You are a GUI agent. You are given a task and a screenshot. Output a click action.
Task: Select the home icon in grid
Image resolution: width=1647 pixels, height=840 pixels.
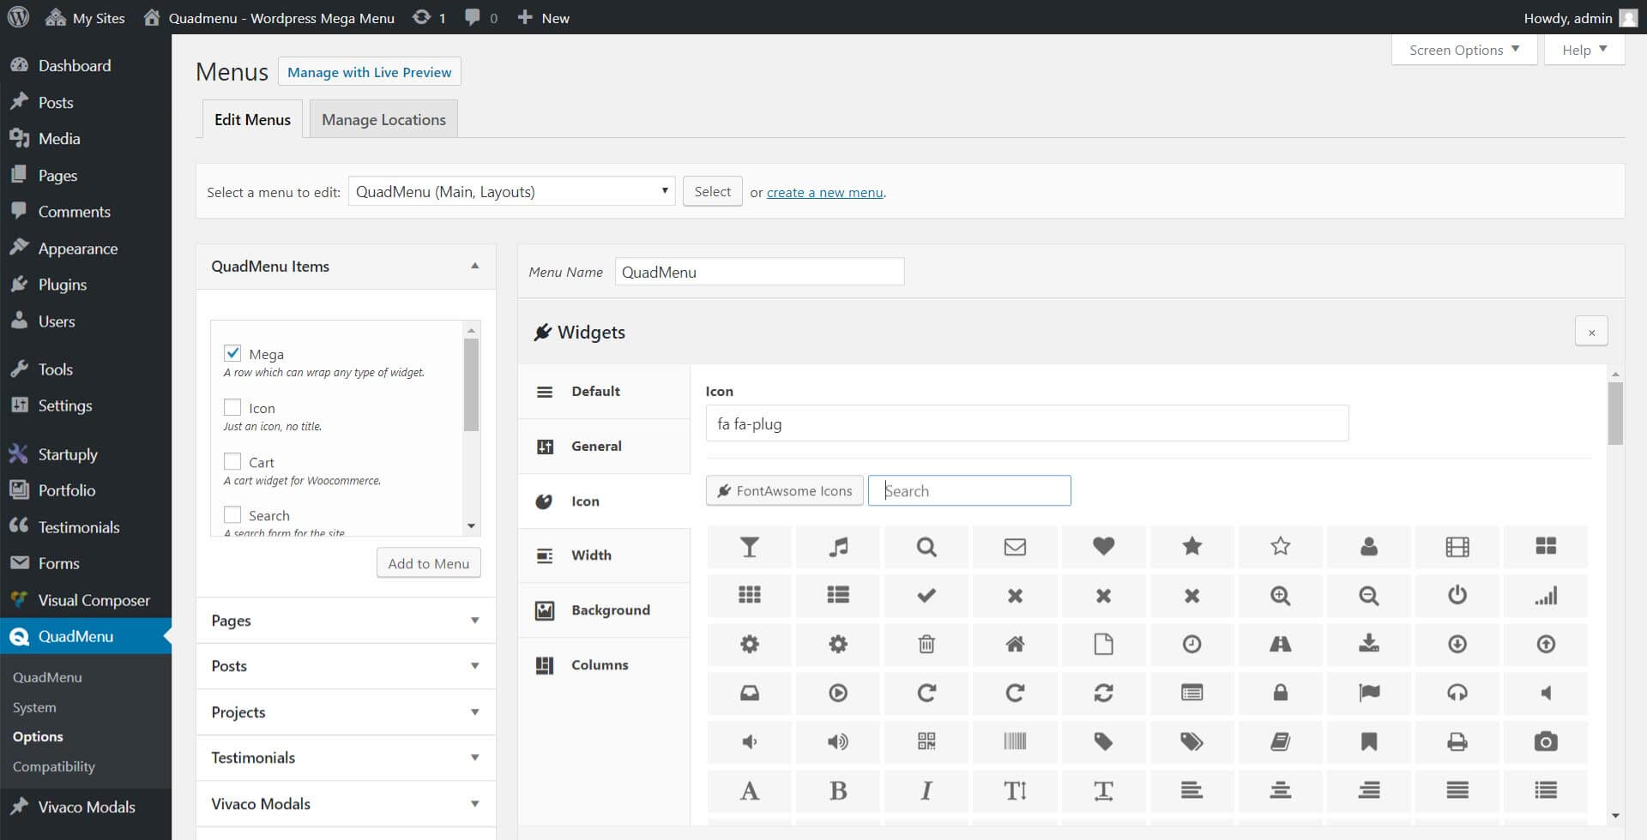point(1015,645)
